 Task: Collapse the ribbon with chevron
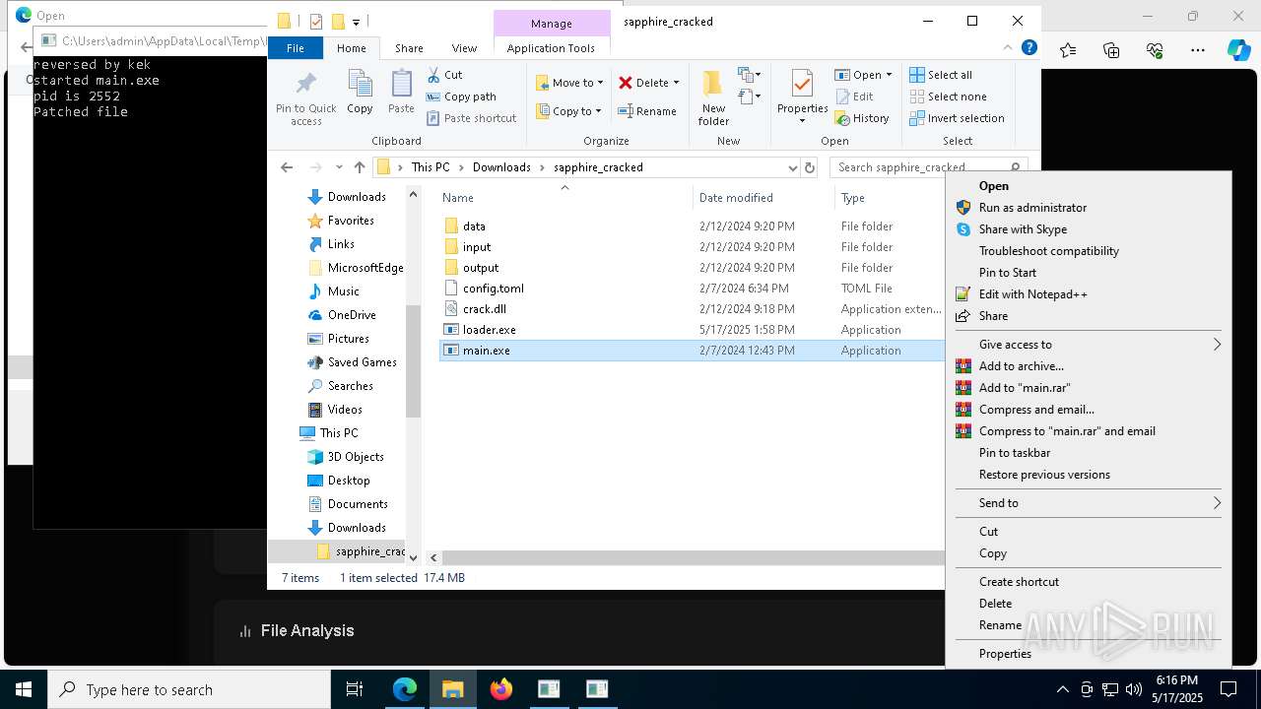pyautogui.click(x=1008, y=47)
